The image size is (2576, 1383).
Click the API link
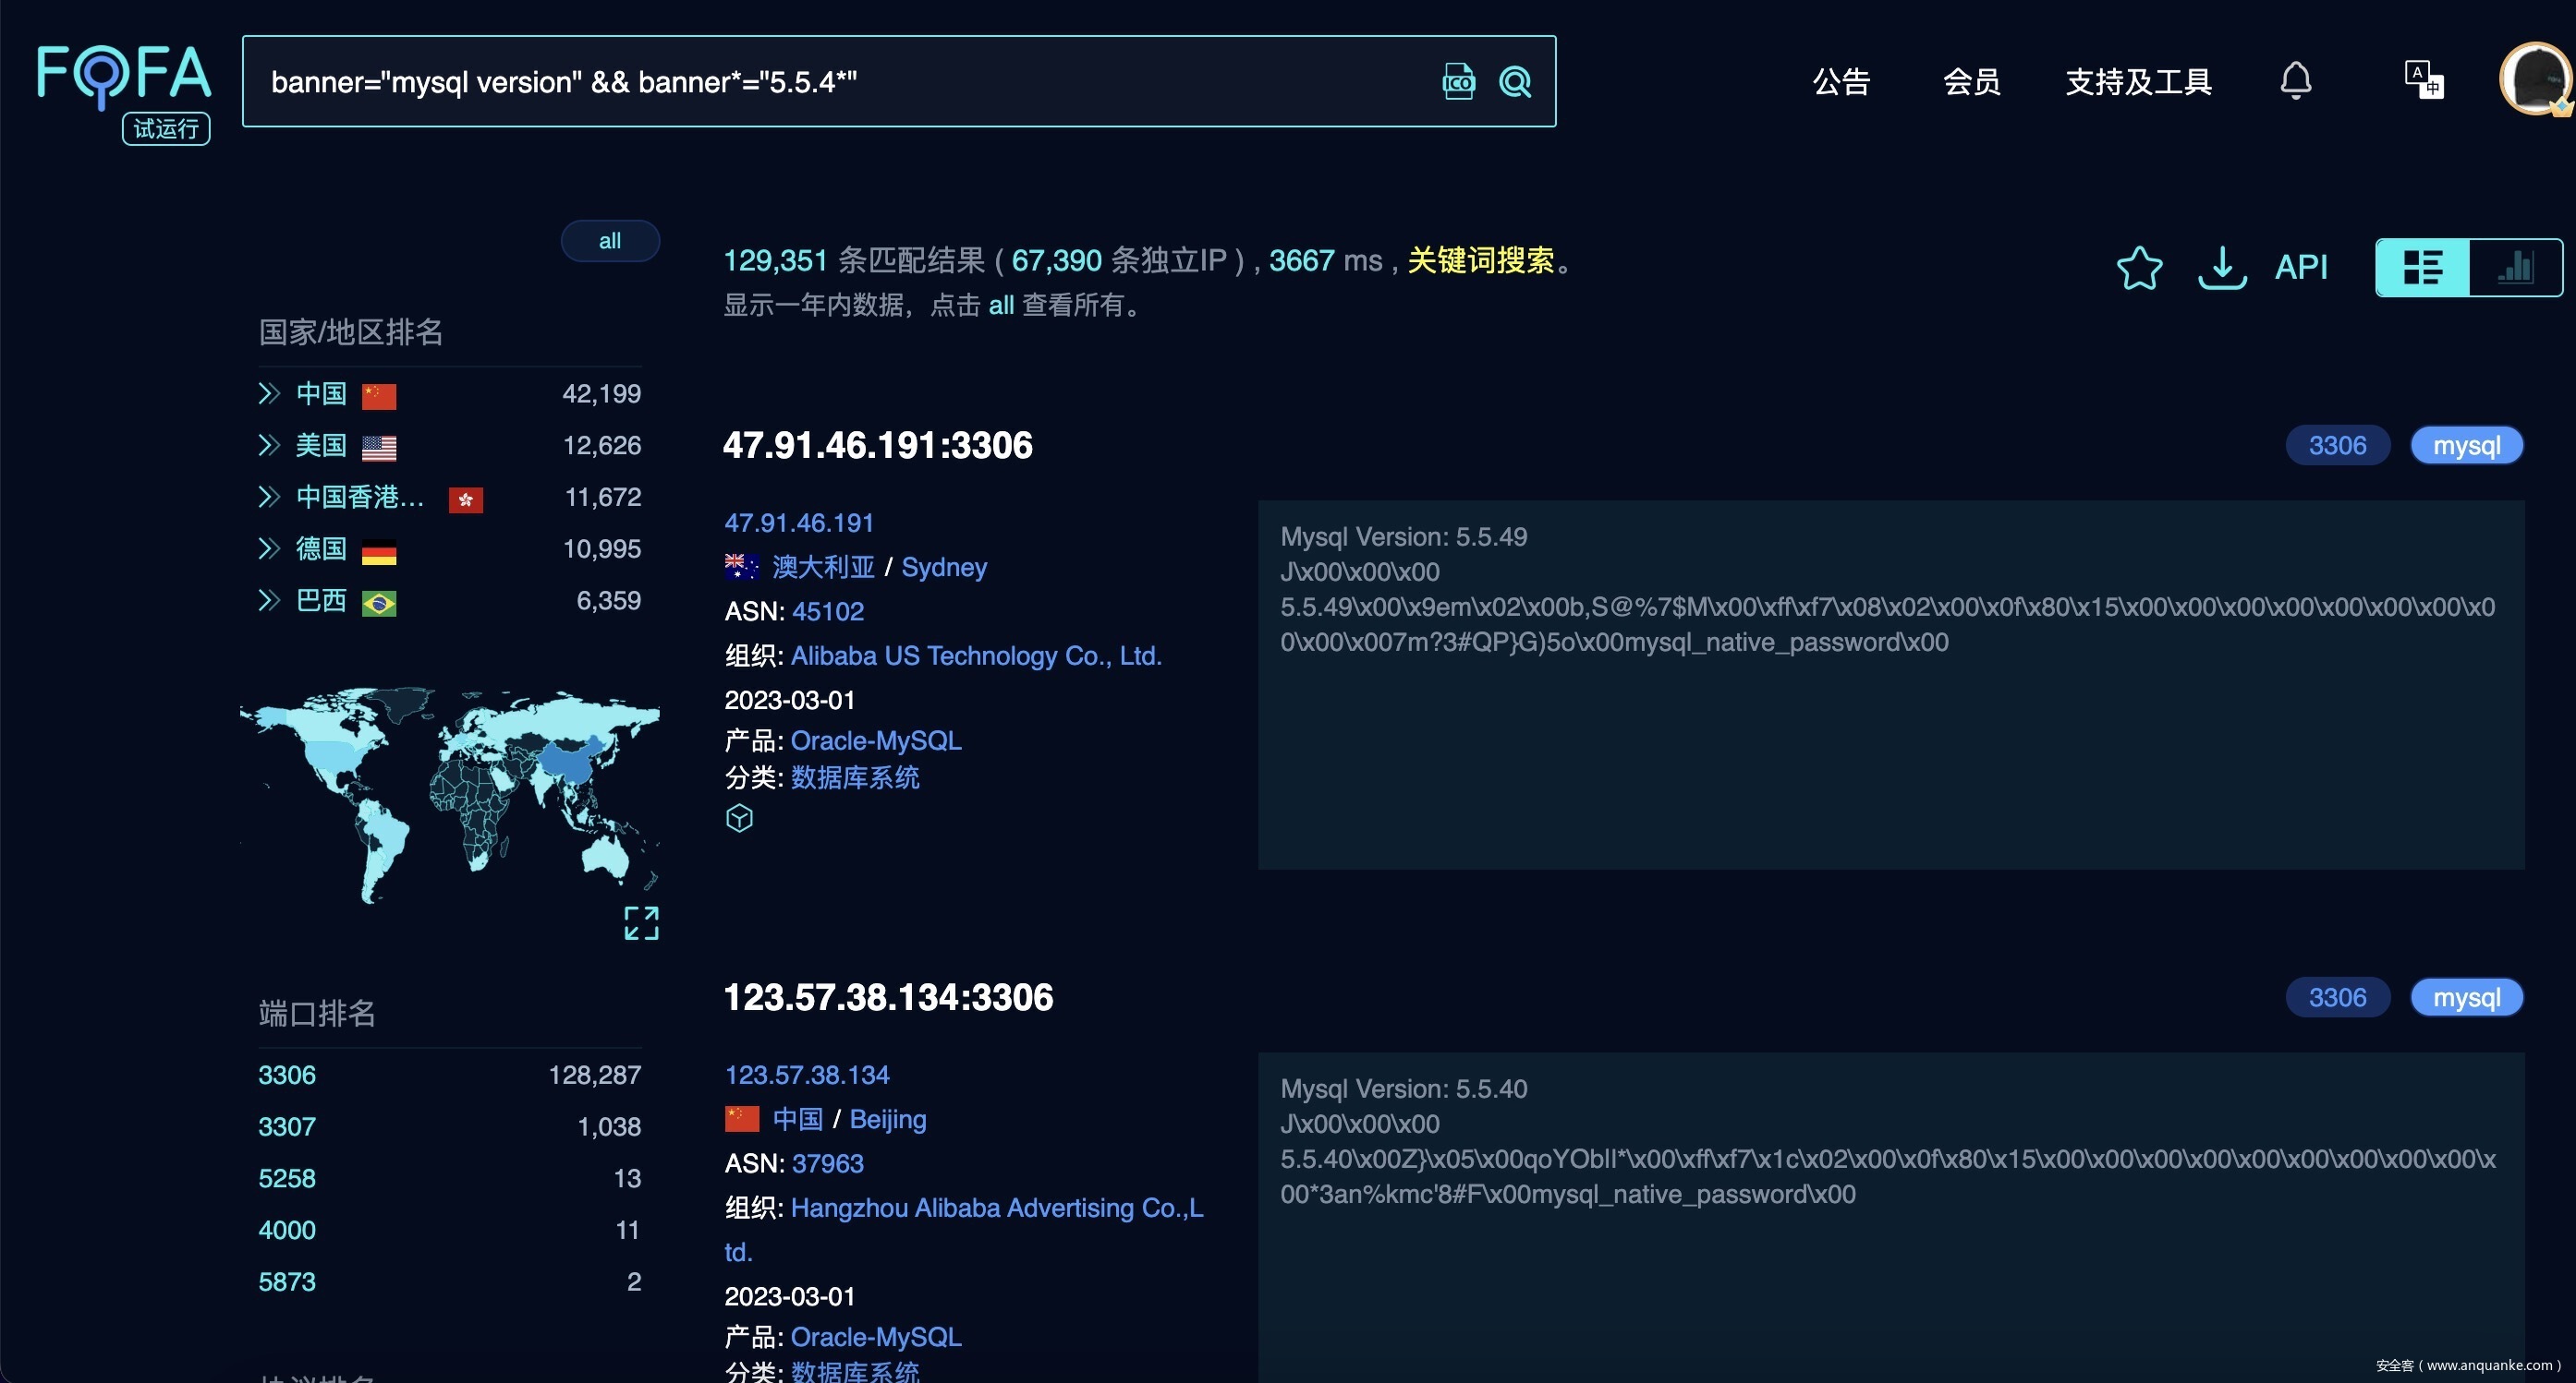point(2301,268)
